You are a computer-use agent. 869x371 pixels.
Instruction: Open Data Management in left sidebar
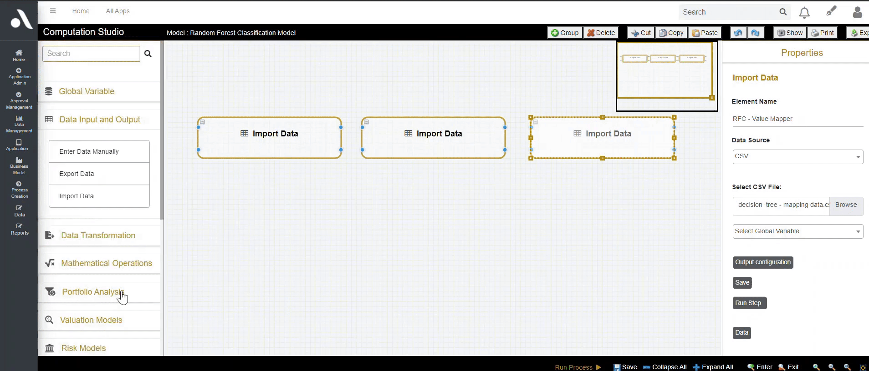pos(19,124)
